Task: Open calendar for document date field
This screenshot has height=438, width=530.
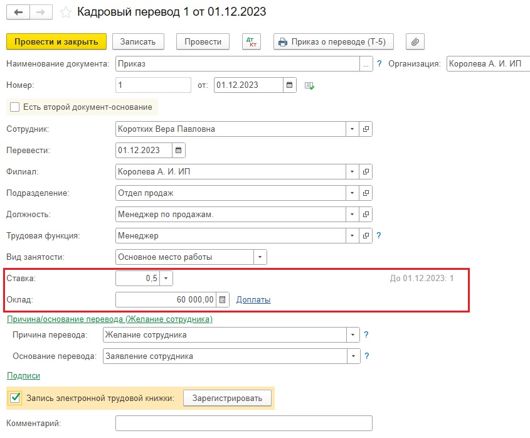Action: [x=290, y=85]
